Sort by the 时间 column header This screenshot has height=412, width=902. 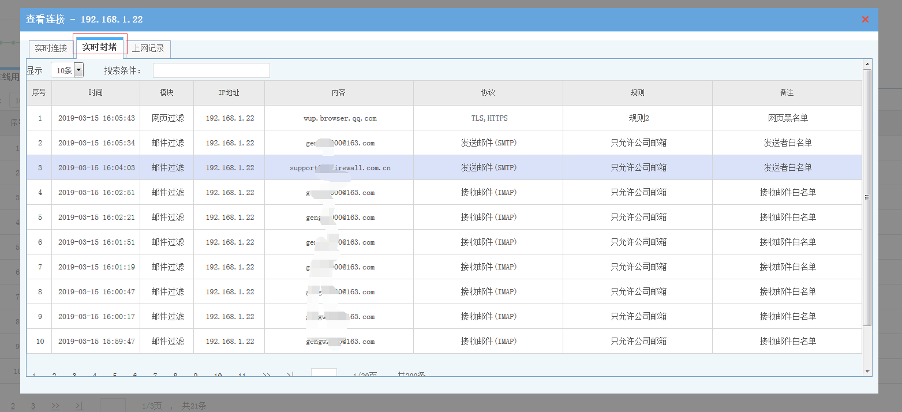click(96, 93)
